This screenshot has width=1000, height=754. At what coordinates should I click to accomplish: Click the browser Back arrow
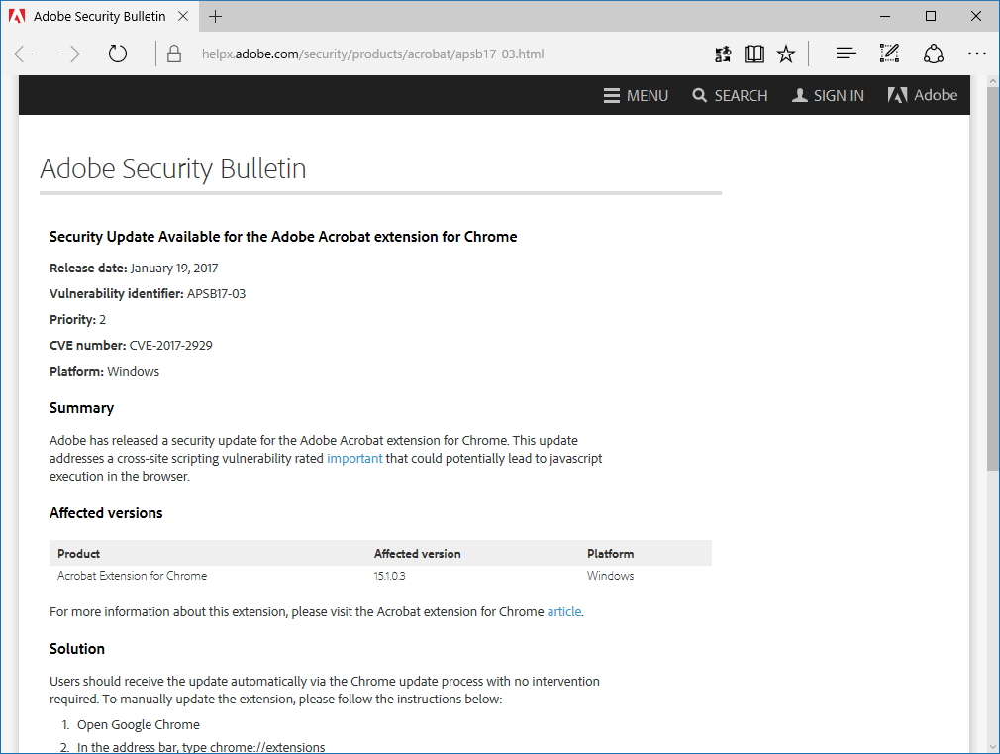pyautogui.click(x=24, y=54)
